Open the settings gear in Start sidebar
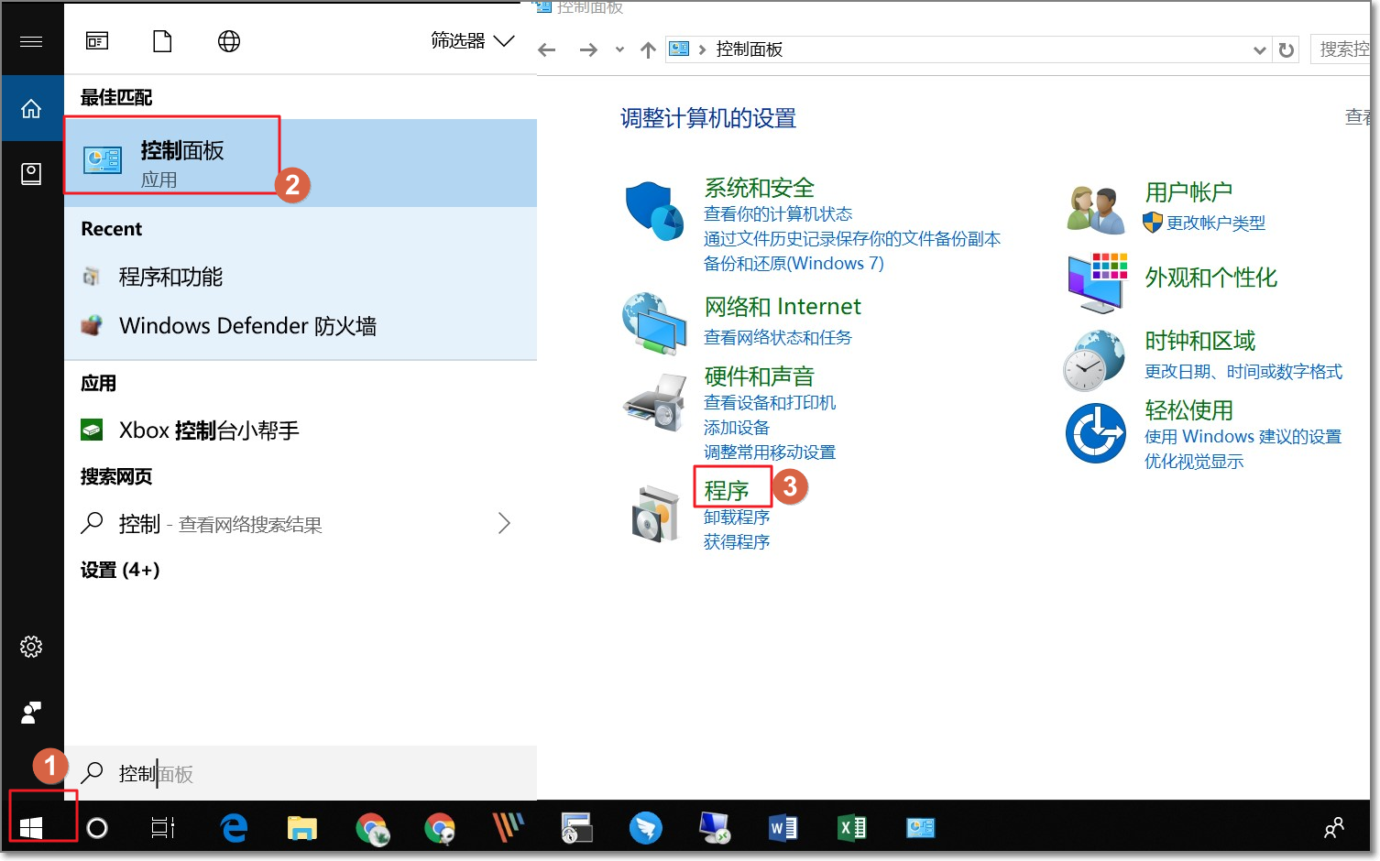This screenshot has width=1380, height=861. (31, 647)
